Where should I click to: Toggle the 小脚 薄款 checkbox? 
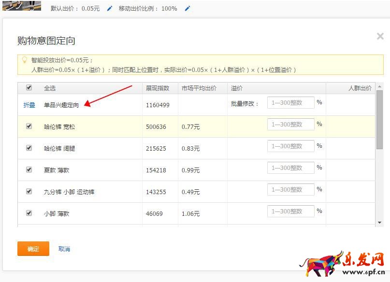tap(29, 213)
